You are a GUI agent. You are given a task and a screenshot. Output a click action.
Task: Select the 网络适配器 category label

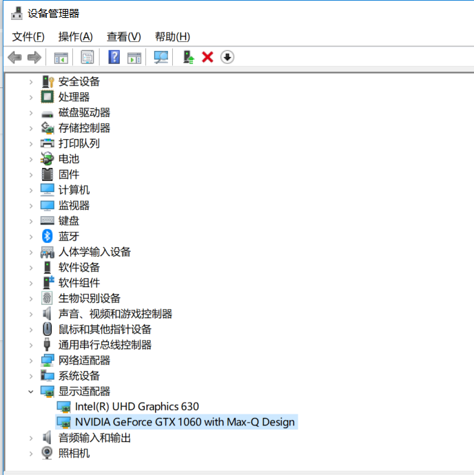tap(84, 360)
